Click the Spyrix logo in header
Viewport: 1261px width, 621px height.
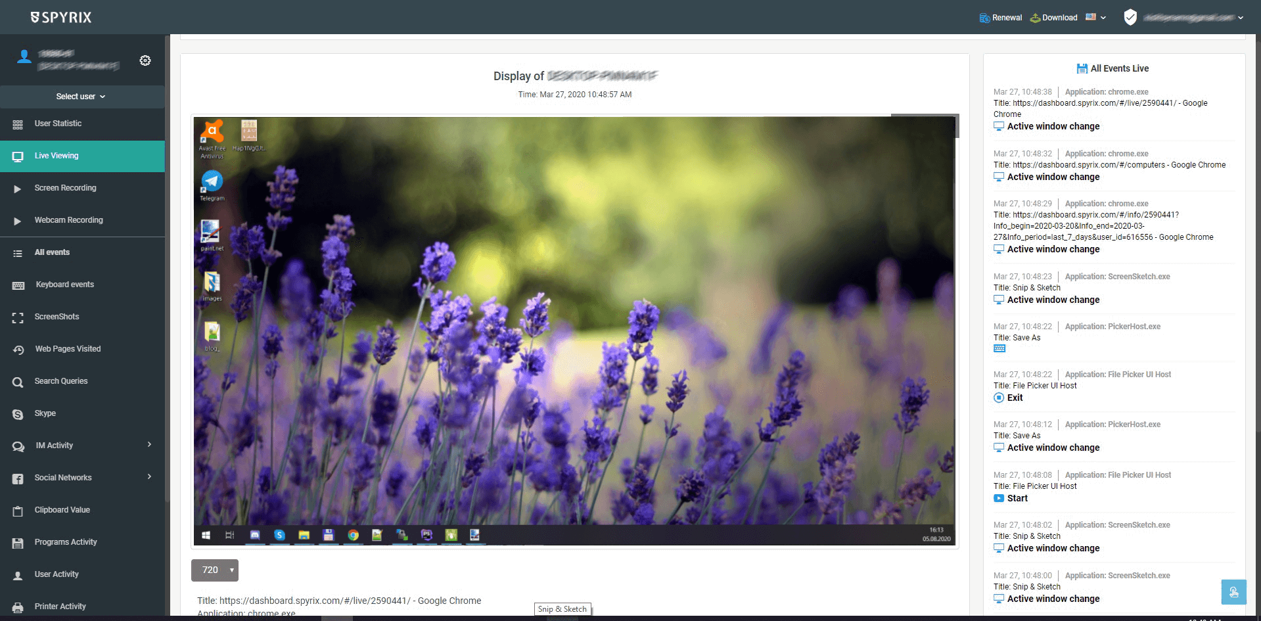click(x=61, y=17)
